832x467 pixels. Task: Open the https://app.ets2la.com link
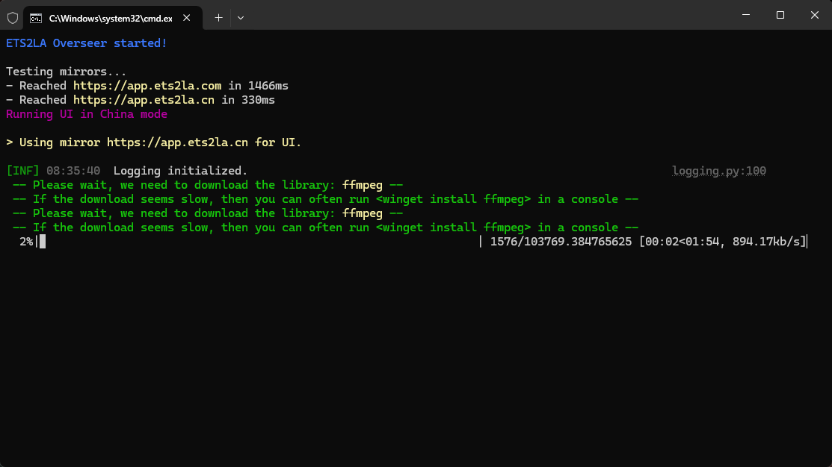pyautogui.click(x=147, y=86)
